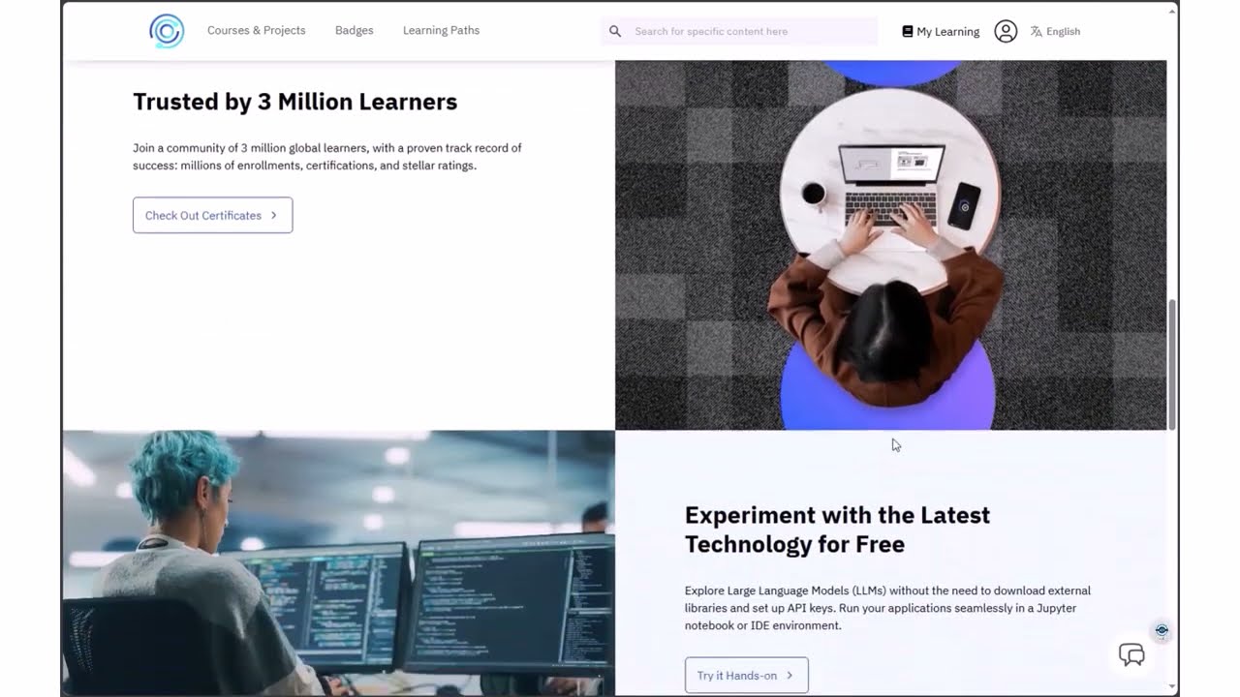Image resolution: width=1240 pixels, height=697 pixels.
Task: Click the overhead laptop desk image
Action: [x=891, y=245]
